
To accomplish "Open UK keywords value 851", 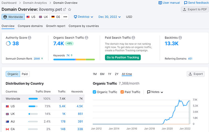I will click(x=80, y=114).
